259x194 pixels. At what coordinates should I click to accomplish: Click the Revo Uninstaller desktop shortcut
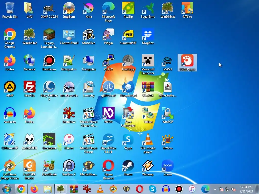128,117
